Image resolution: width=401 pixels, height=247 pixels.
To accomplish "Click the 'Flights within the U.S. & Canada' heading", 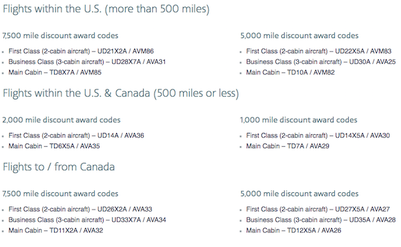I will coord(121,93).
